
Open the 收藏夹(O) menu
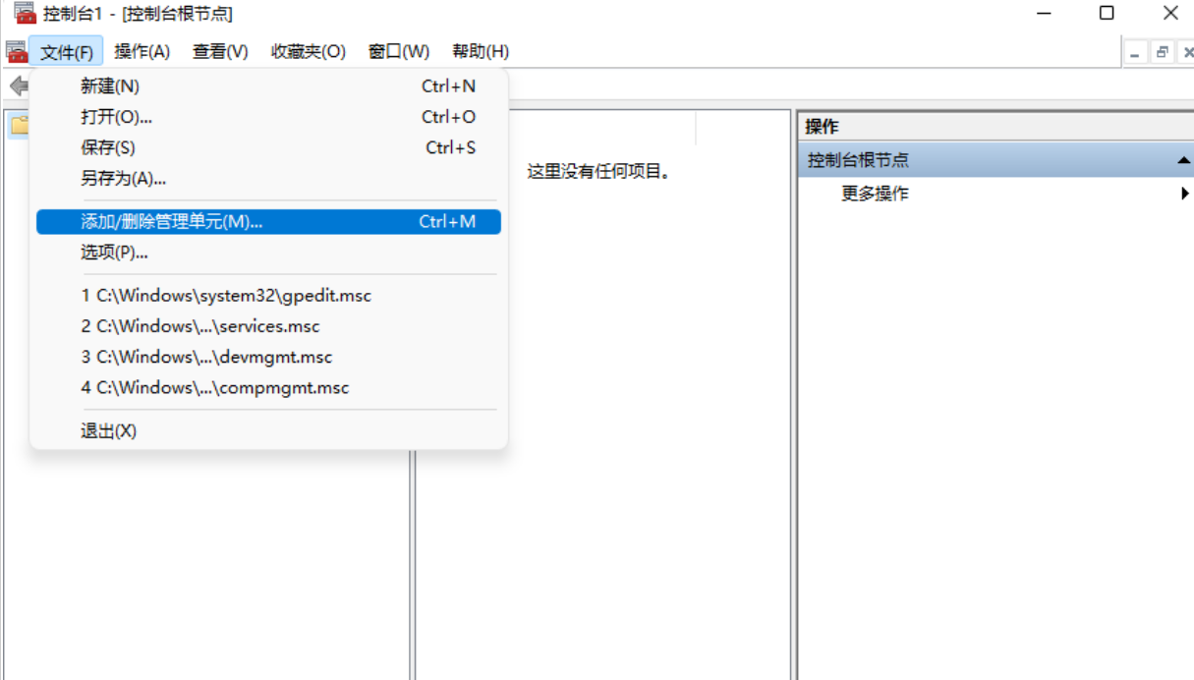(x=308, y=51)
